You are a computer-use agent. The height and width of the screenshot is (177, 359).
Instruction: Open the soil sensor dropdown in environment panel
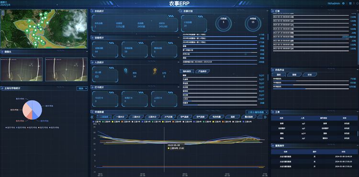(257, 112)
